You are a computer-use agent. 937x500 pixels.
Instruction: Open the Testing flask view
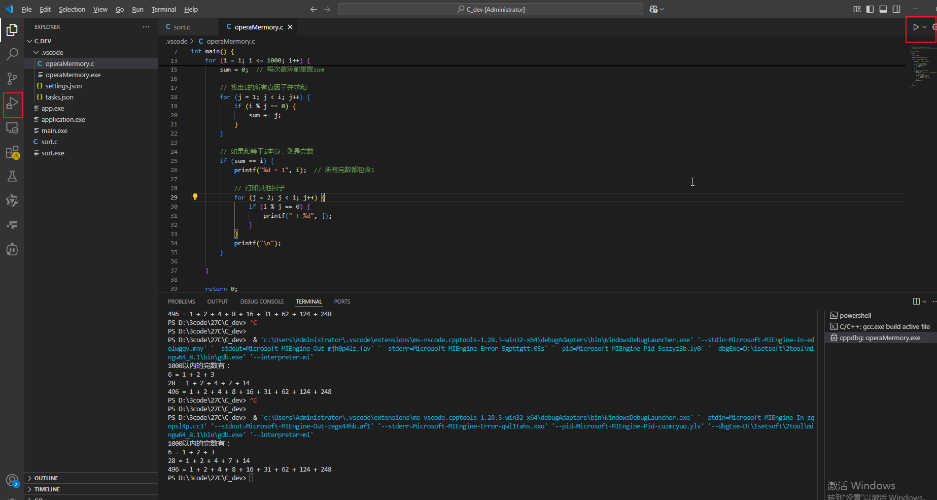point(12,176)
